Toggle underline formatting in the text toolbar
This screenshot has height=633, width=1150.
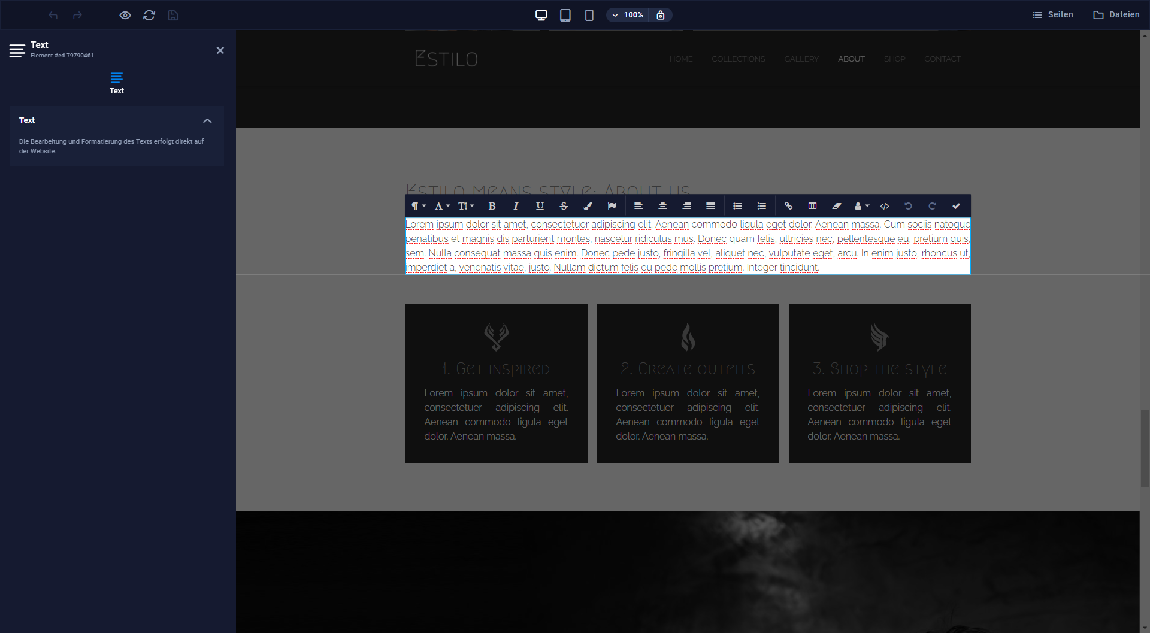tap(540, 206)
